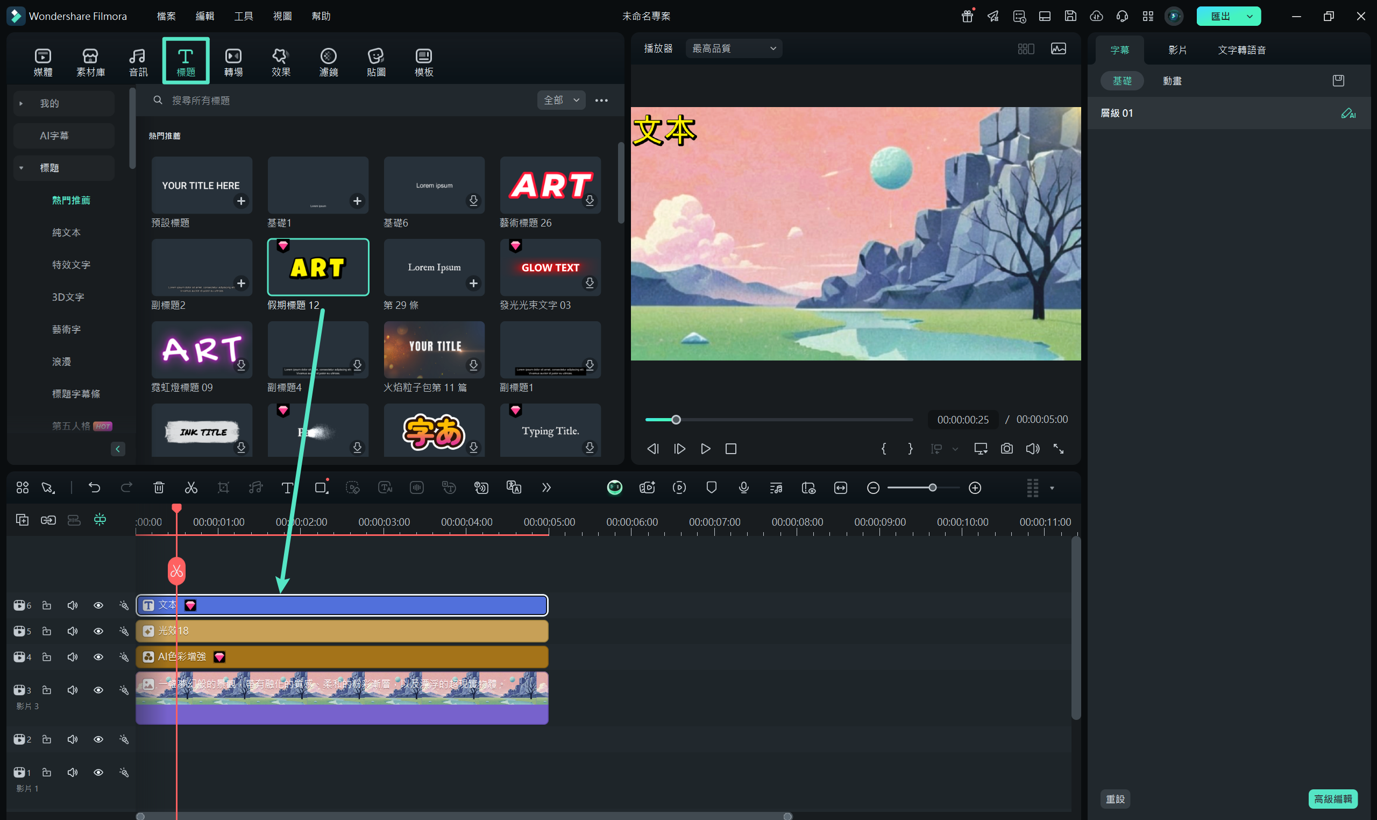Select the AI字幕 sidebar button
The width and height of the screenshot is (1377, 820).
pos(63,136)
